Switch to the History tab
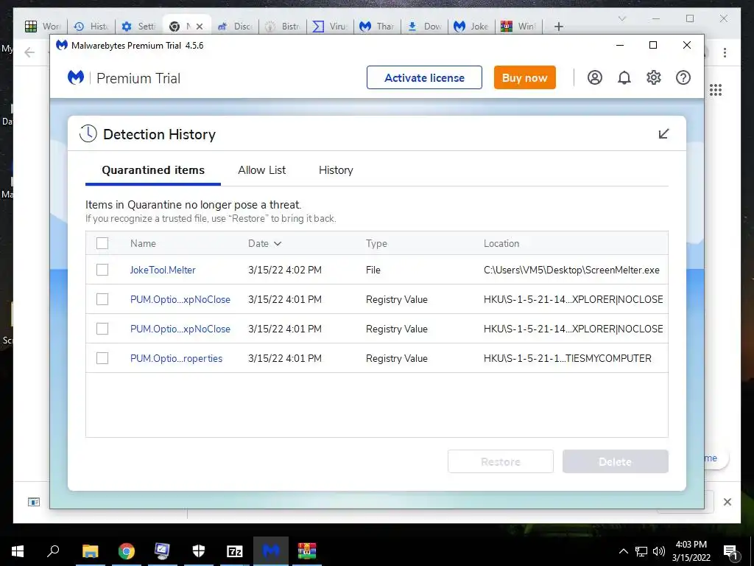 pyautogui.click(x=336, y=170)
